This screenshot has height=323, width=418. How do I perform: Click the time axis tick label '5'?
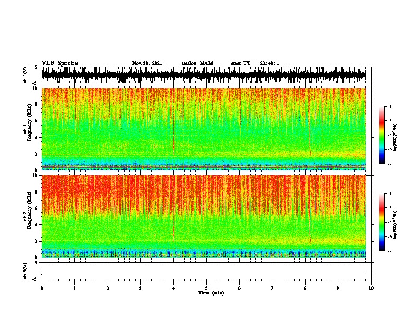click(x=206, y=288)
